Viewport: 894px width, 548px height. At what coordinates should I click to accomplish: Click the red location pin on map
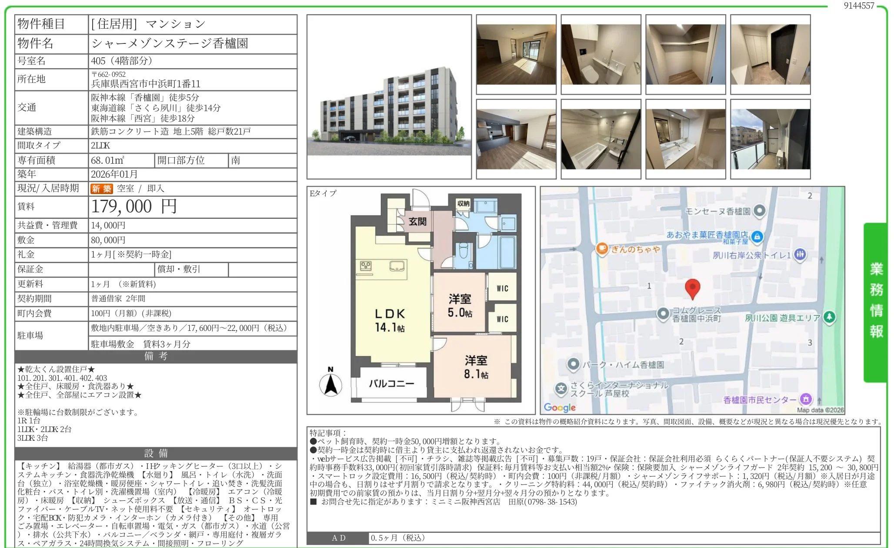[x=692, y=288]
